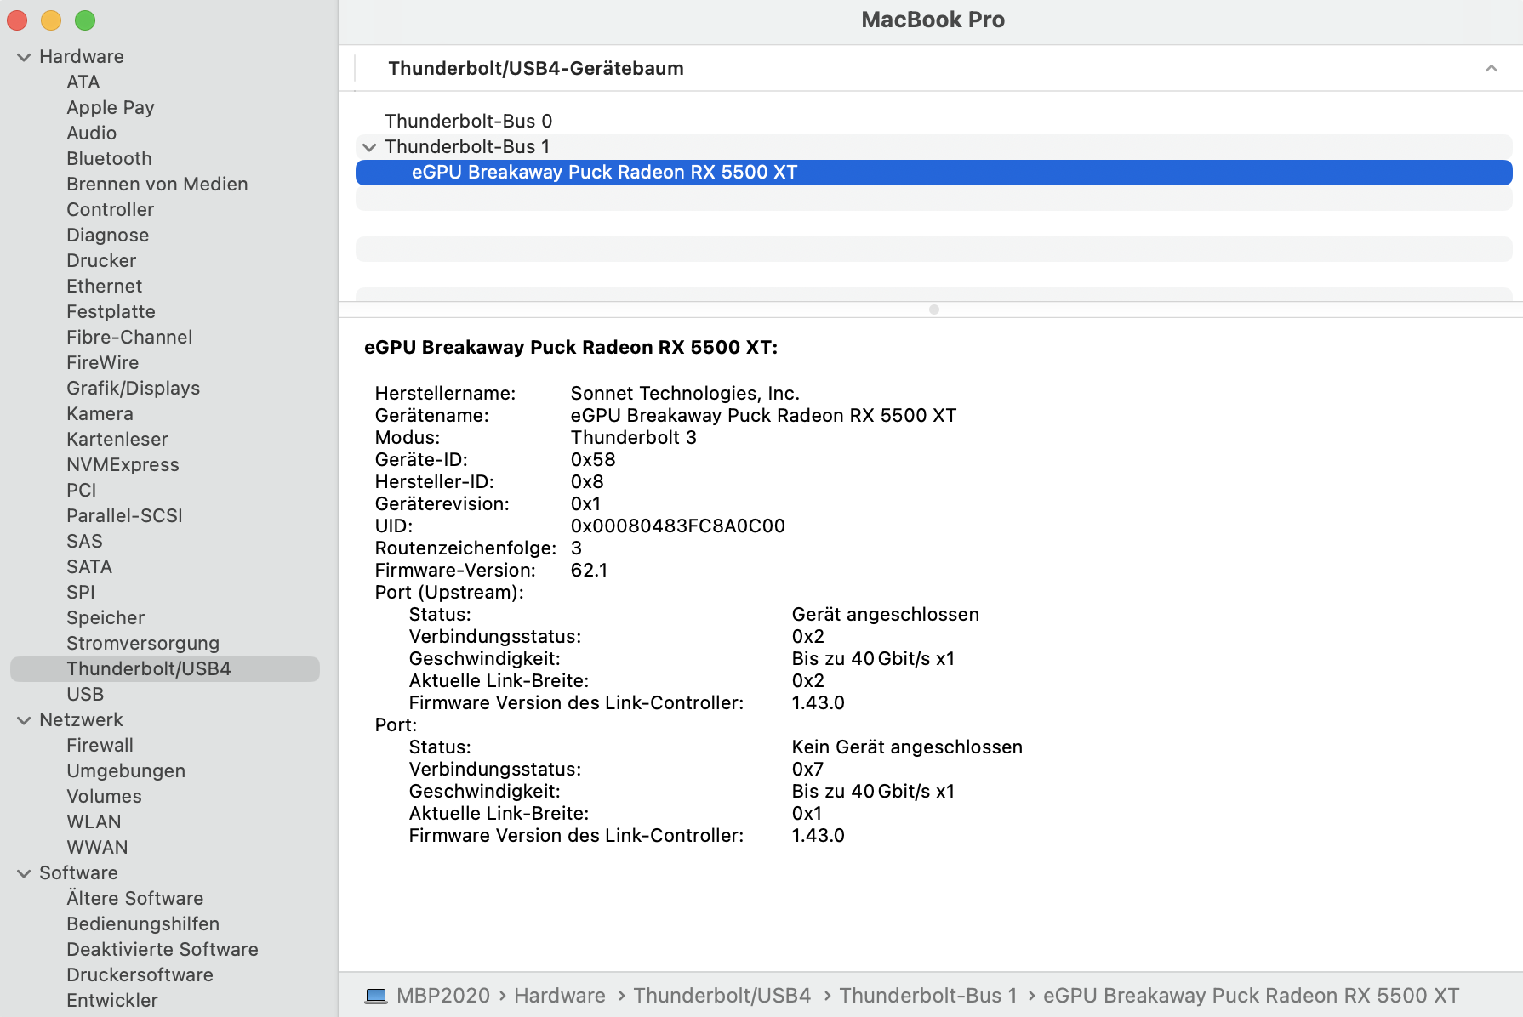
Task: Open Ältere Software entry
Action: [x=135, y=899]
